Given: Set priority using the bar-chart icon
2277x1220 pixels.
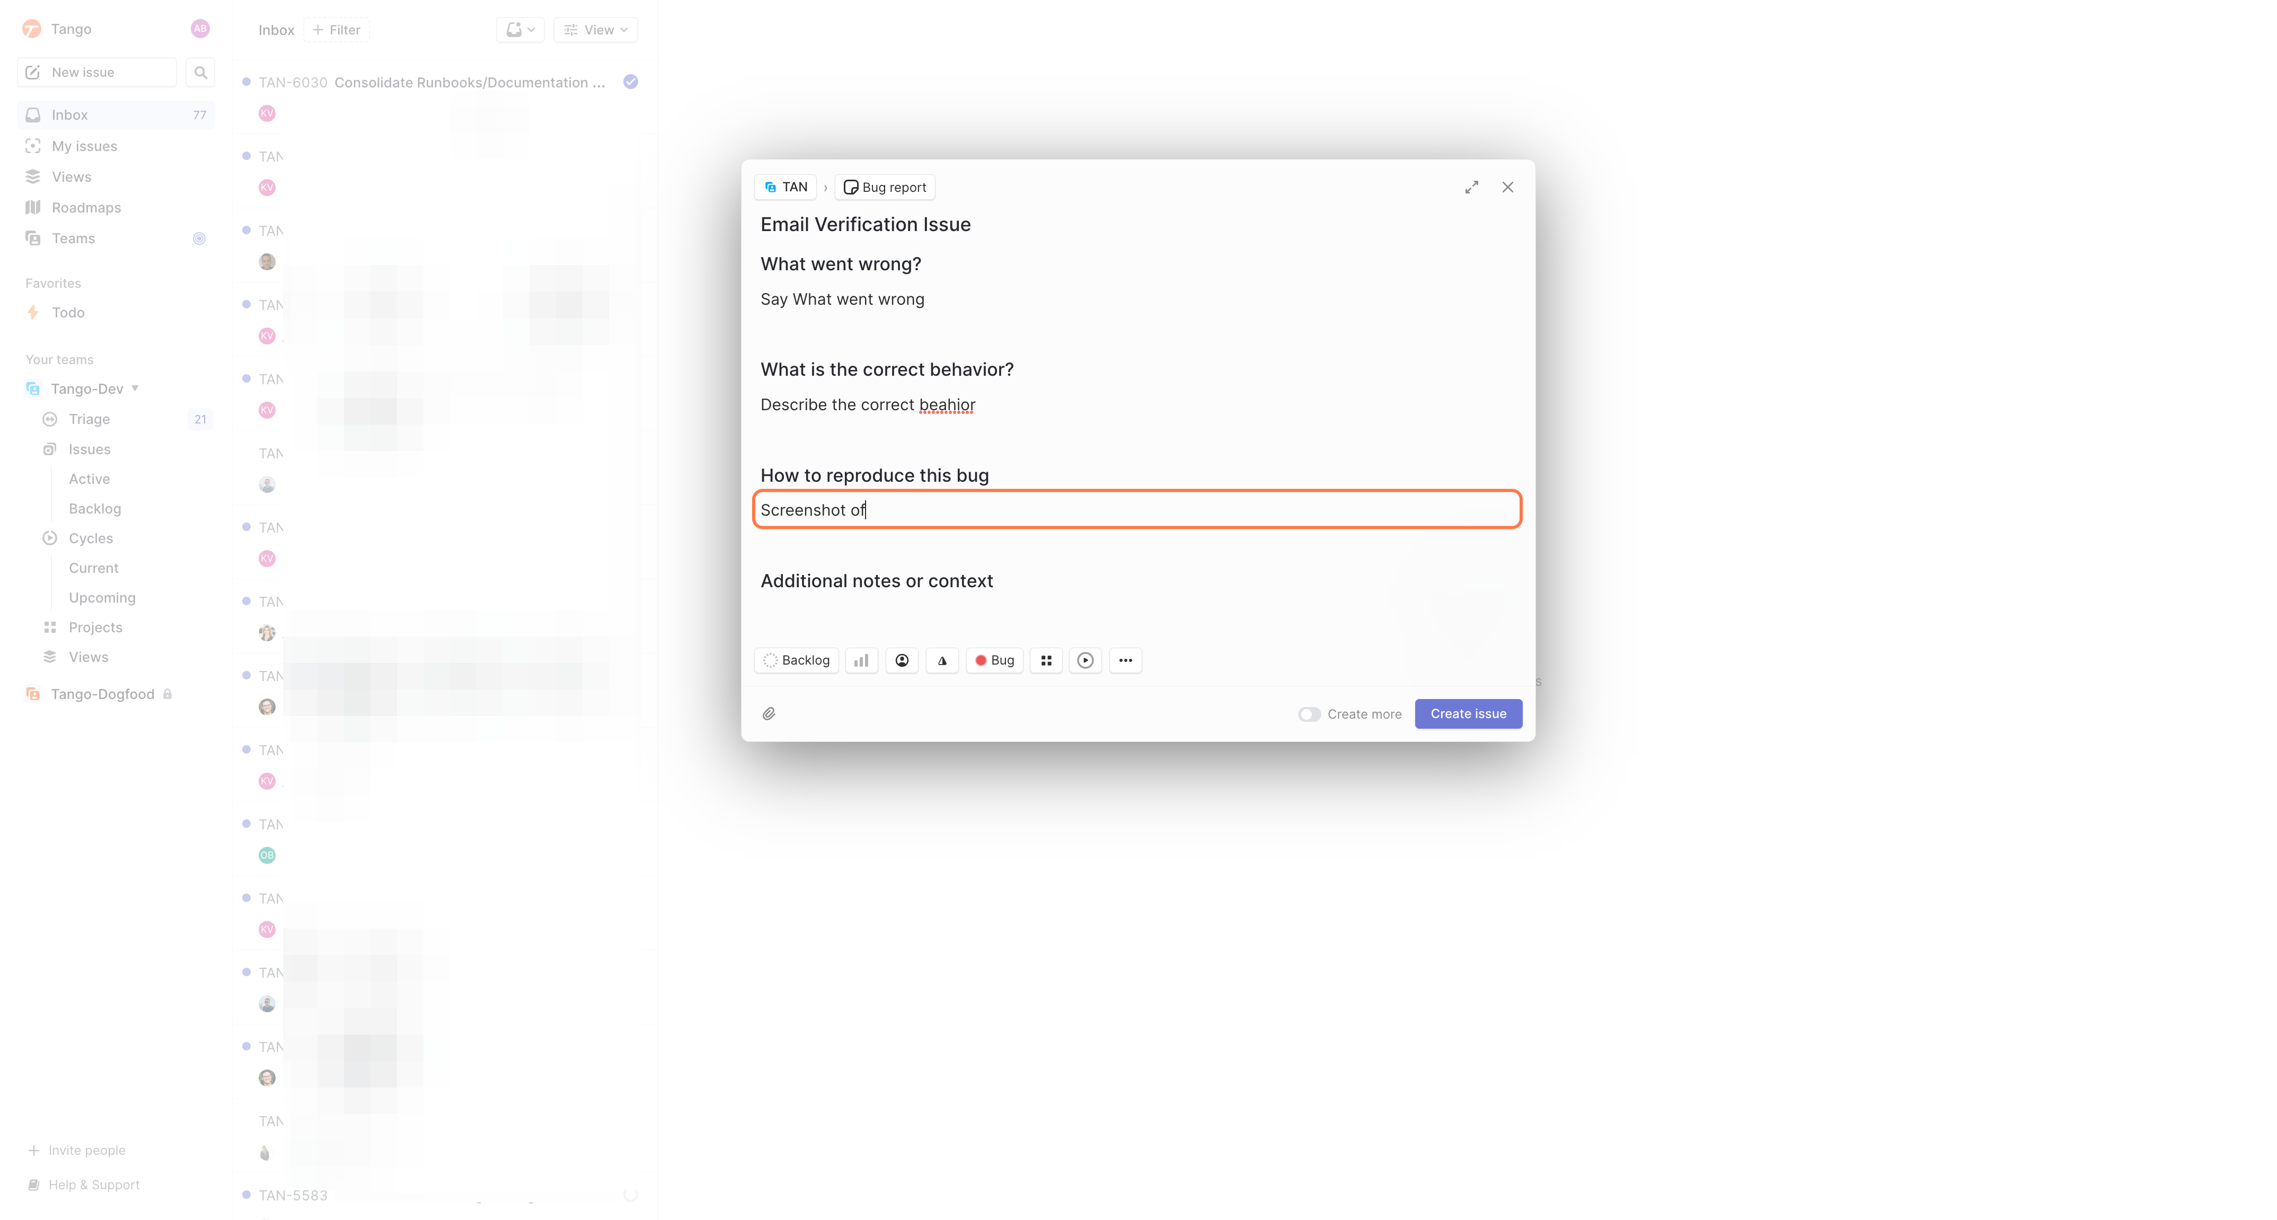Looking at the screenshot, I should pyautogui.click(x=861, y=660).
